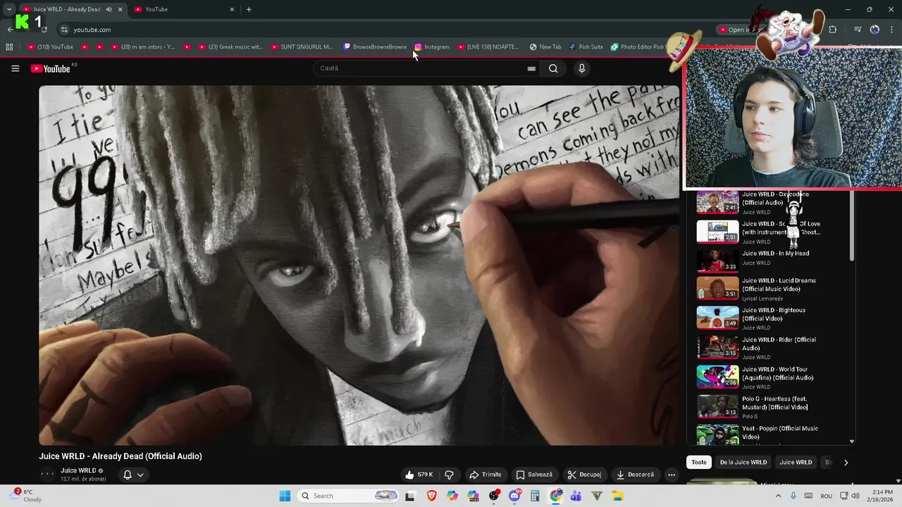Open the Juice WRLD channel avatar
The image size is (902, 507).
47,474
